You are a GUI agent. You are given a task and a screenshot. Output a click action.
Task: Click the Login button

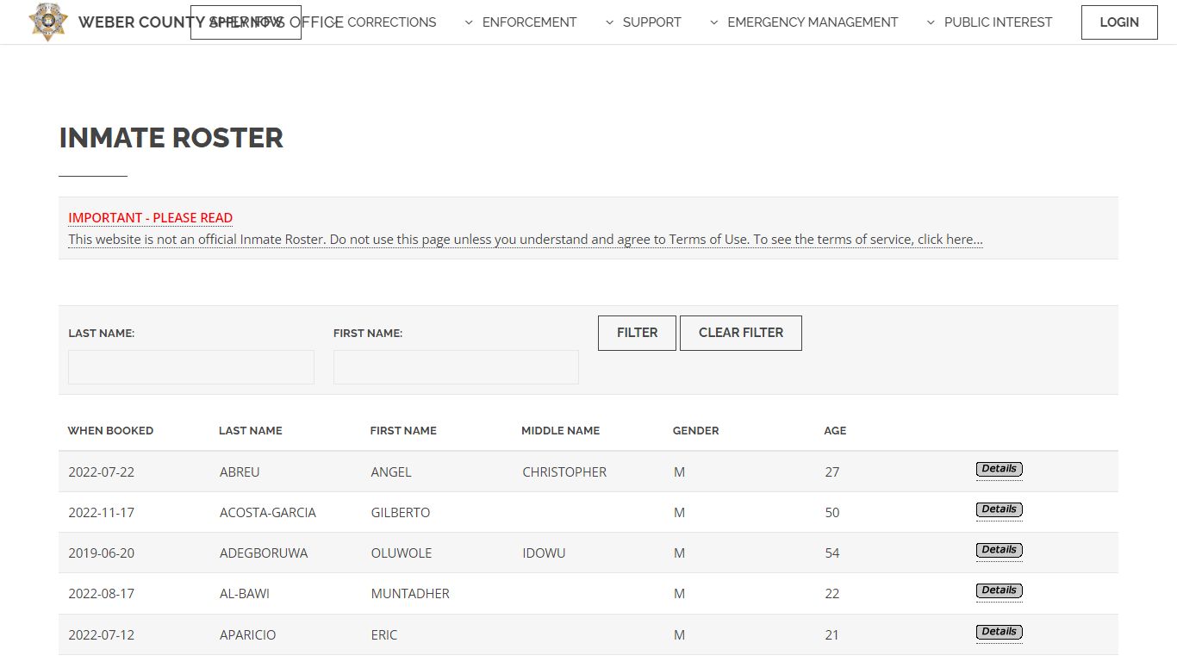point(1119,22)
